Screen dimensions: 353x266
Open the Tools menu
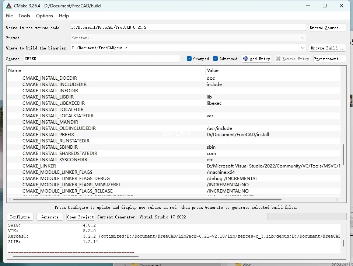click(24, 16)
